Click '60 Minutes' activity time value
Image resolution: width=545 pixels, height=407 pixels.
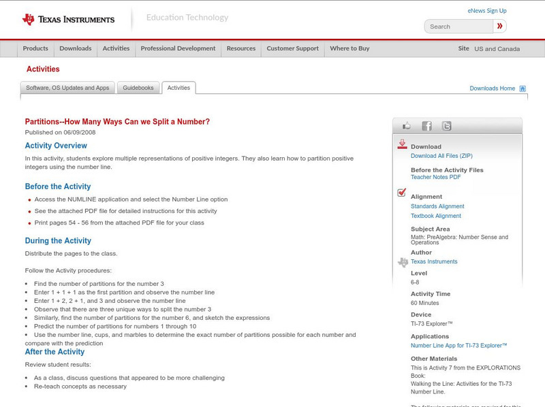[x=424, y=303]
